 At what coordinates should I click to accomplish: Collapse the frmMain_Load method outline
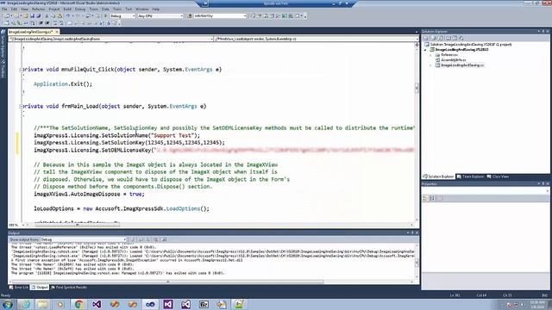(x=22, y=106)
